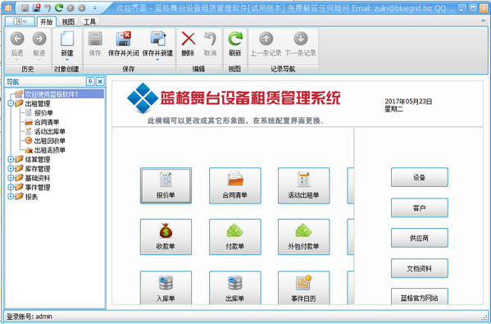Click the quick-access save icon in title bar
The width and height of the screenshot is (491, 324).
25,7
